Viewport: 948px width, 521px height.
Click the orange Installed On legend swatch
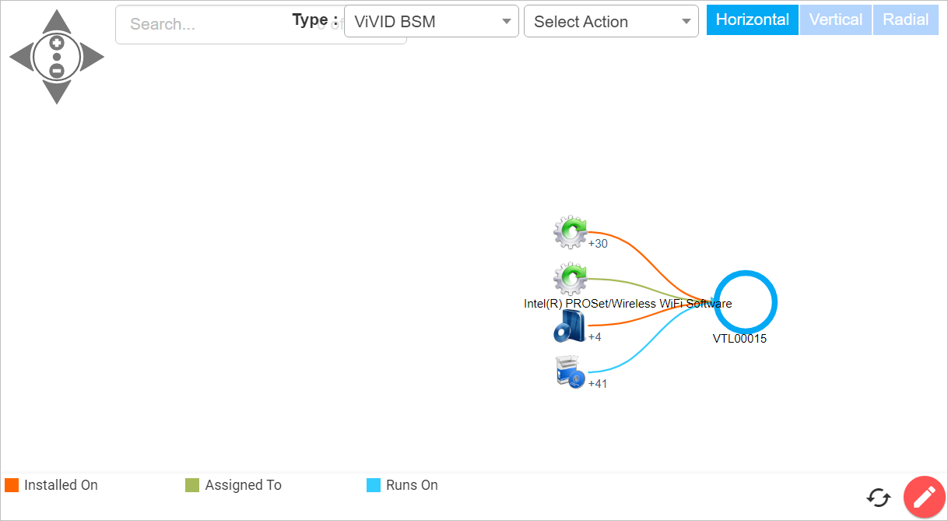tap(12, 485)
